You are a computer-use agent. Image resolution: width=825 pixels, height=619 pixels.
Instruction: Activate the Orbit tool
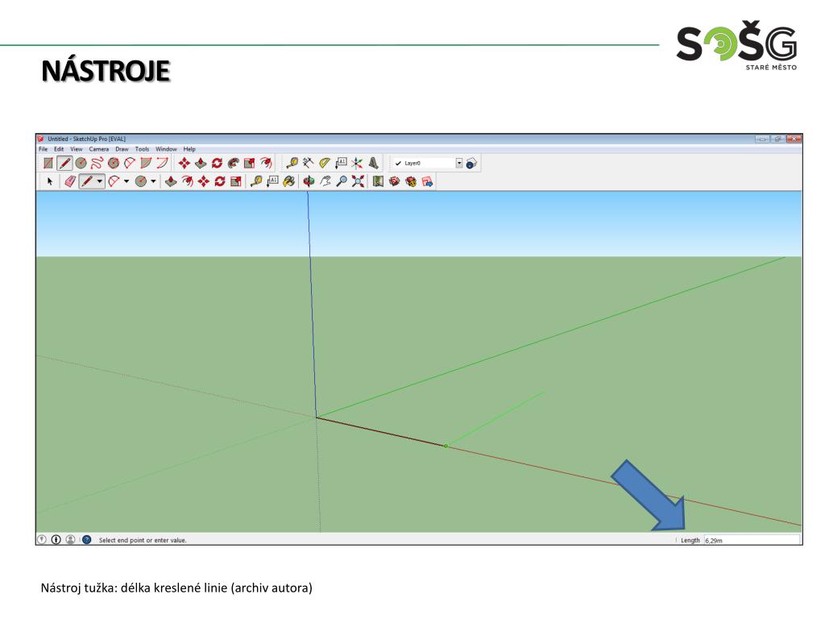click(x=309, y=181)
